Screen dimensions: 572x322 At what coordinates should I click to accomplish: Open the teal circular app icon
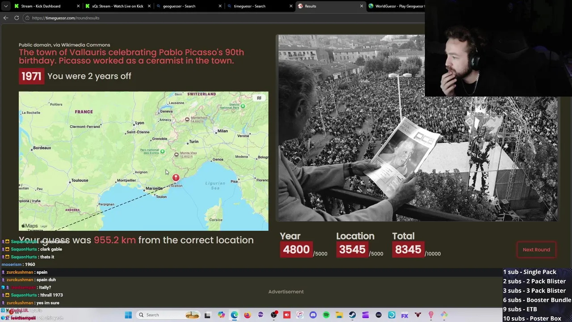391,315
